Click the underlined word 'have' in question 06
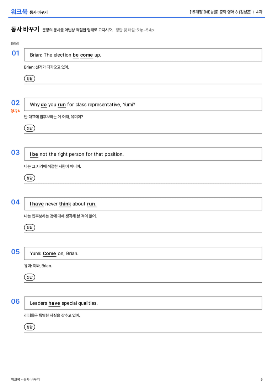Screen dimensions: 273x387 [x=54, y=303]
